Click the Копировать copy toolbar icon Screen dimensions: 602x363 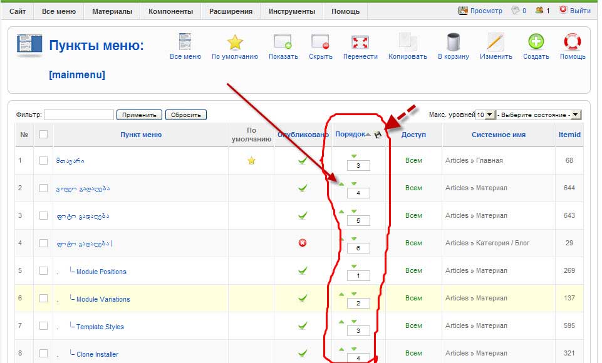[407, 42]
